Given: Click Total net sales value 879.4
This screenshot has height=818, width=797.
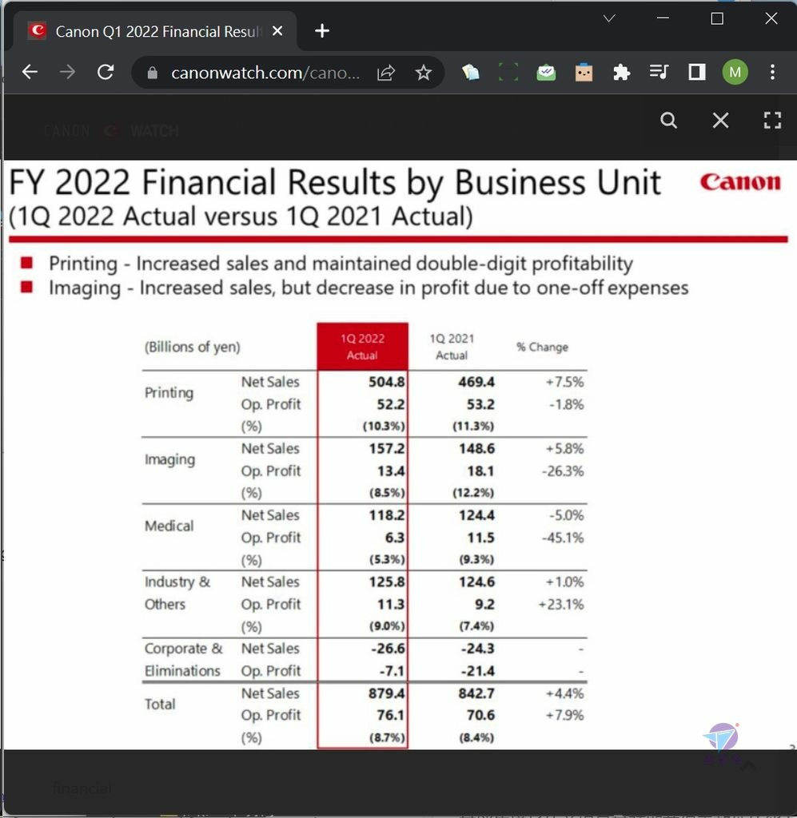Looking at the screenshot, I should (386, 693).
